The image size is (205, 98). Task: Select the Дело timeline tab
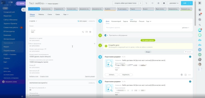(108, 21)
